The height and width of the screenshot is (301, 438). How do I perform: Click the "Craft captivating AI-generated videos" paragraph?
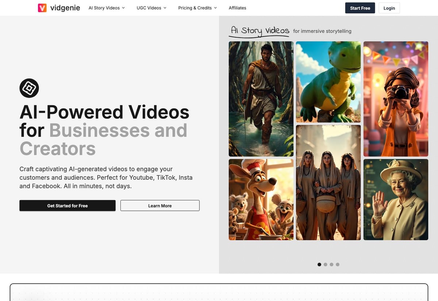106,178
